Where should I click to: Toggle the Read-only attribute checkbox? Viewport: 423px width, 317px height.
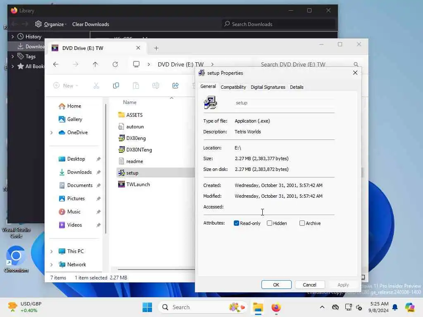pyautogui.click(x=236, y=223)
